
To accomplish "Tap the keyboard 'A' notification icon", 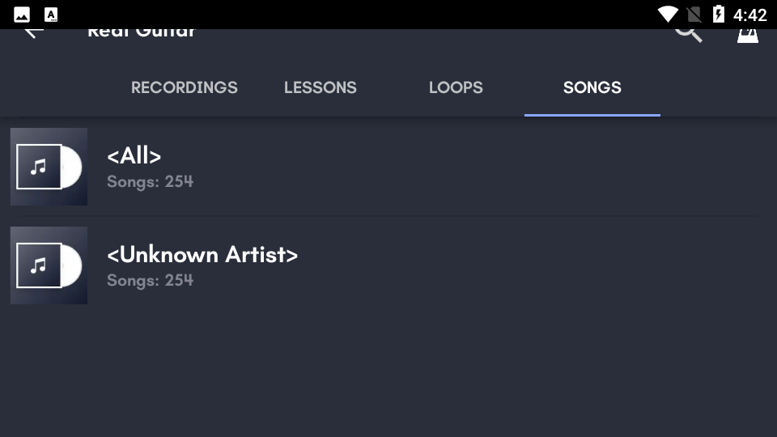I will [x=51, y=15].
